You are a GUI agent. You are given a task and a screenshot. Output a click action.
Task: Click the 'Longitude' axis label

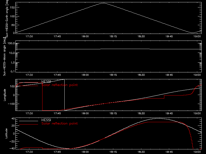pos(5,95)
